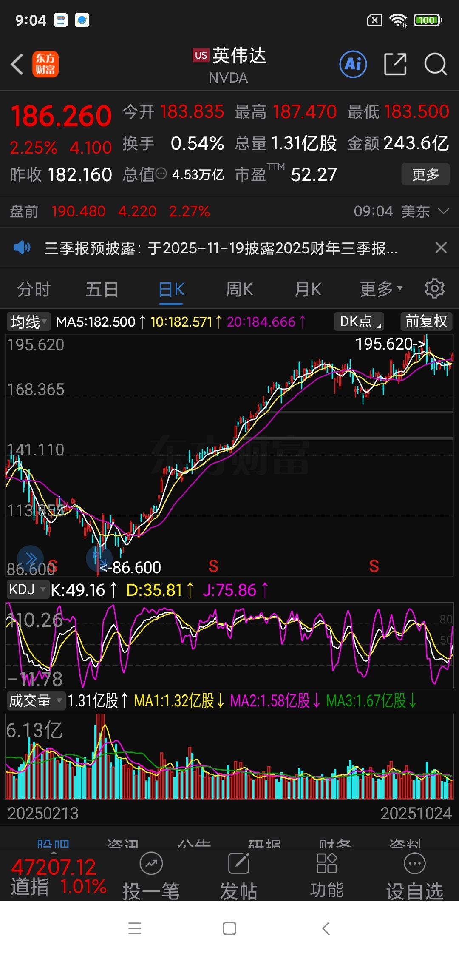The image size is (459, 956).
Task: Tap the end date 20251024
Action: click(416, 813)
